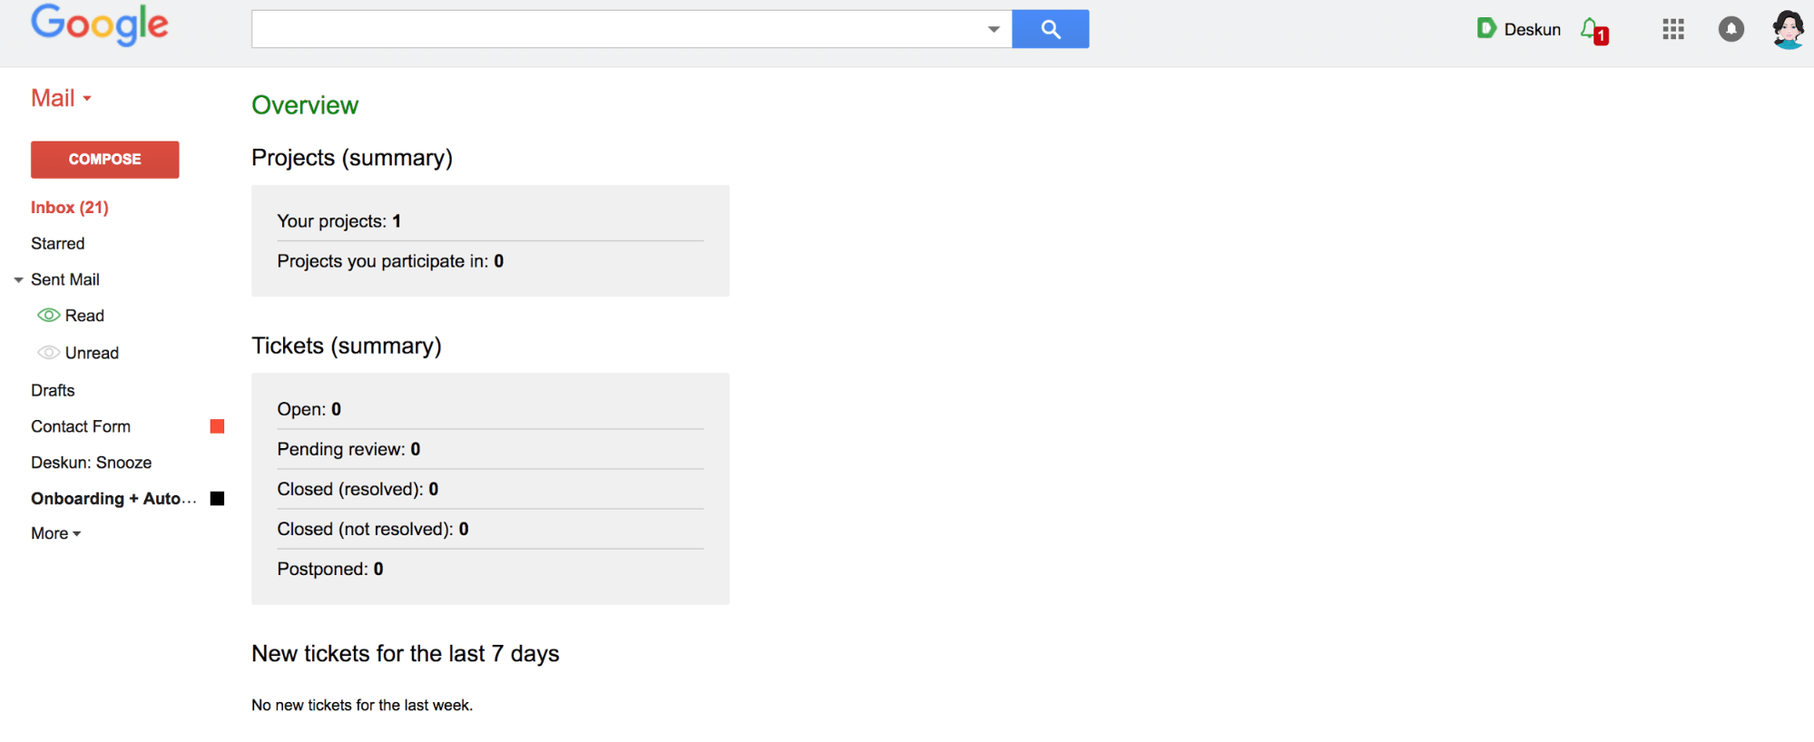Go to the Starred folder
The image size is (1814, 742).
[58, 243]
